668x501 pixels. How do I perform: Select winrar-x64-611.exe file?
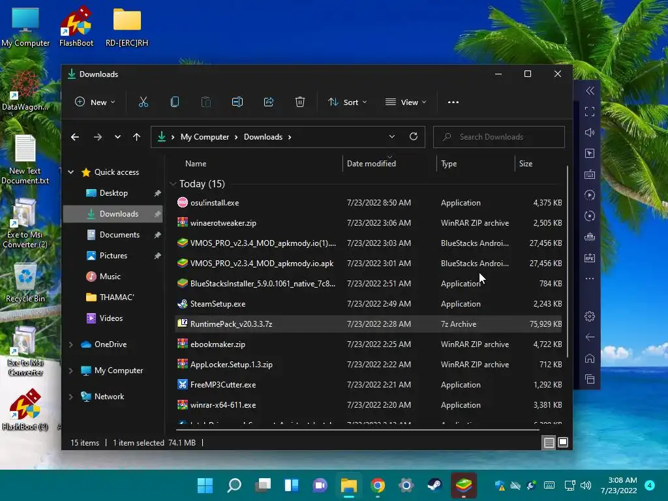369,405
